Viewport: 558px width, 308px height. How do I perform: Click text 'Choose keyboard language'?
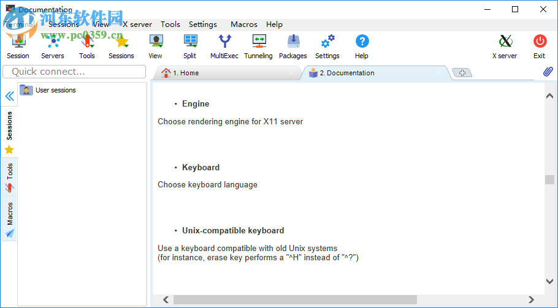[x=207, y=185]
